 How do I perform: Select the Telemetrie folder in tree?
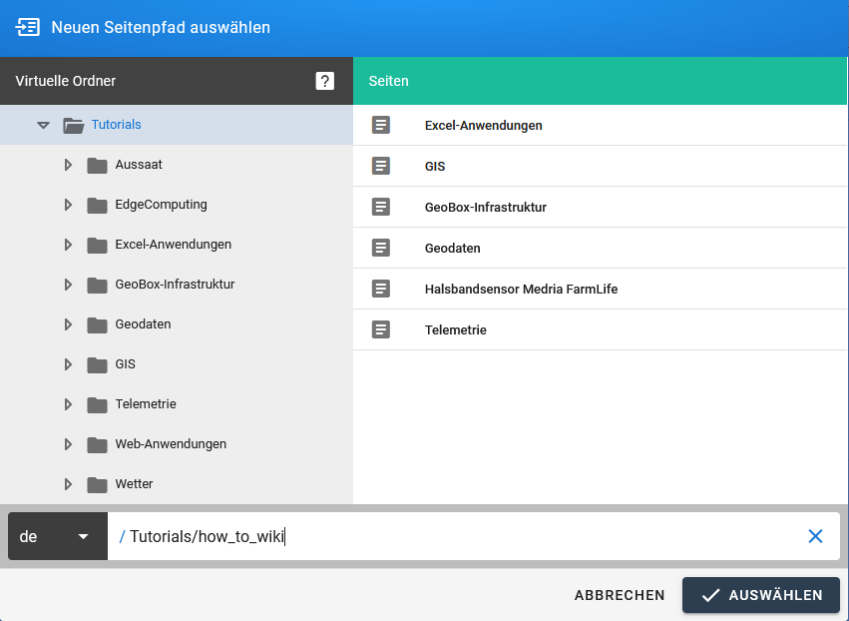pyautogui.click(x=146, y=404)
